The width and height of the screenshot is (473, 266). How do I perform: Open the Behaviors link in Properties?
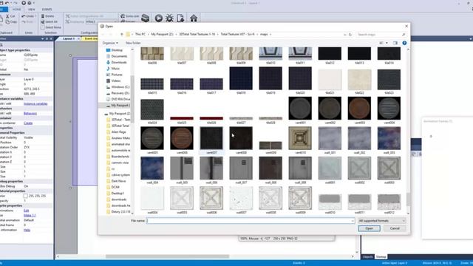click(x=30, y=113)
